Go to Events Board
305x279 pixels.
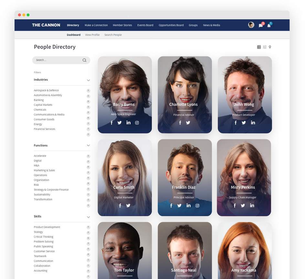[145, 25]
